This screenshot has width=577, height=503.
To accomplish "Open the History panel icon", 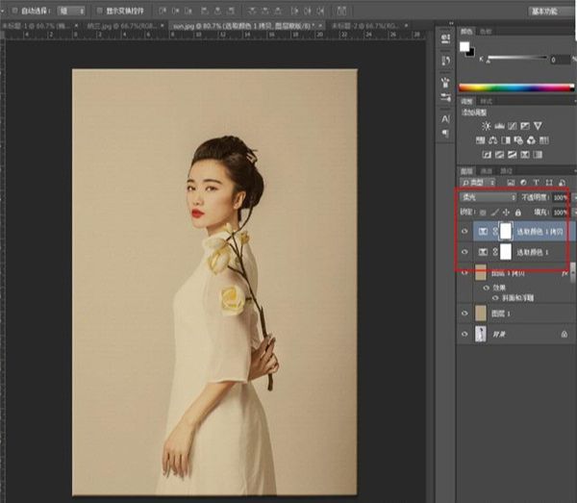I will pos(445,61).
